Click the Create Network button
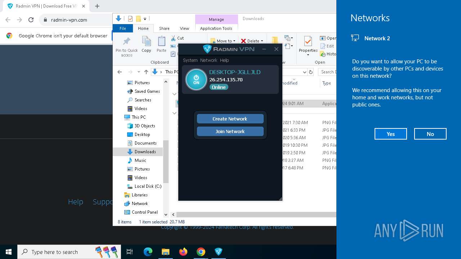Image resolution: width=461 pixels, height=259 pixels. (x=230, y=119)
